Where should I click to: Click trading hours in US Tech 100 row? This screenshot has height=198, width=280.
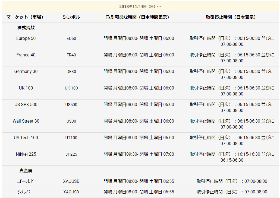click(x=139, y=138)
